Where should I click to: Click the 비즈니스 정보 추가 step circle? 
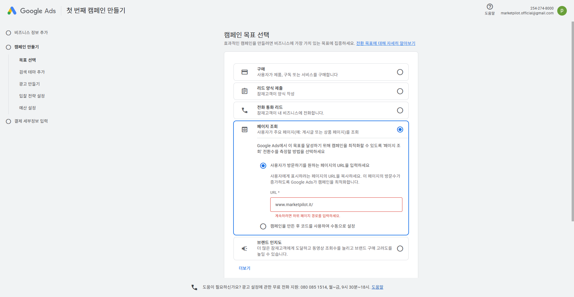(x=8, y=33)
